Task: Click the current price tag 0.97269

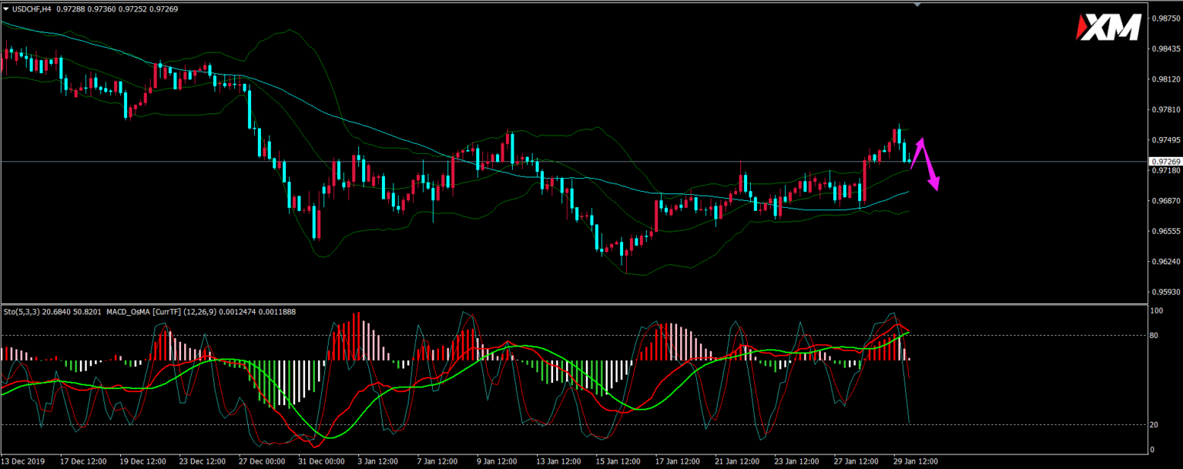Action: (1164, 162)
